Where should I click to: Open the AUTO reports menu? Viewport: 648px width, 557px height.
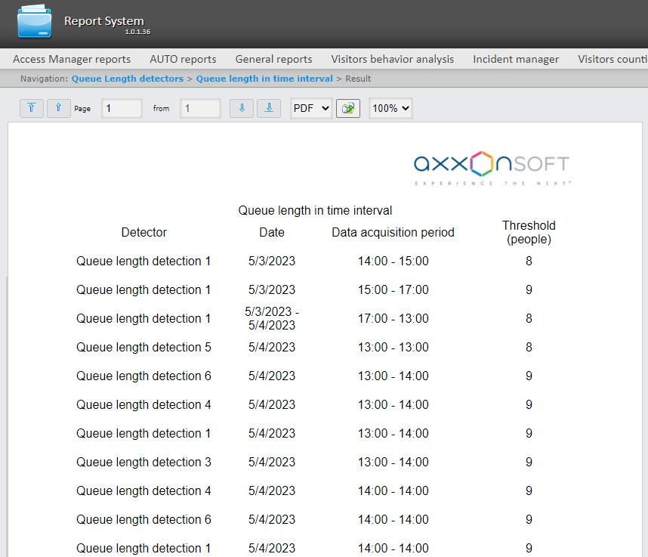point(183,59)
